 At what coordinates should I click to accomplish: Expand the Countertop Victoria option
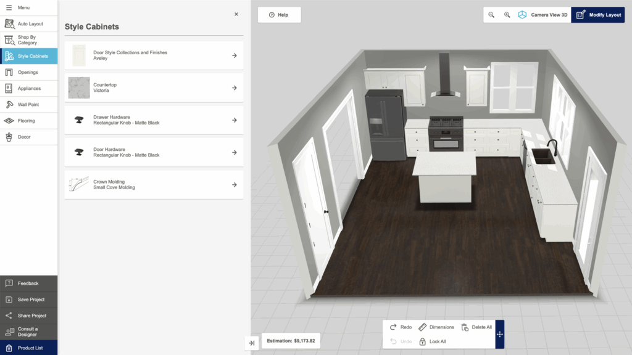tap(235, 88)
